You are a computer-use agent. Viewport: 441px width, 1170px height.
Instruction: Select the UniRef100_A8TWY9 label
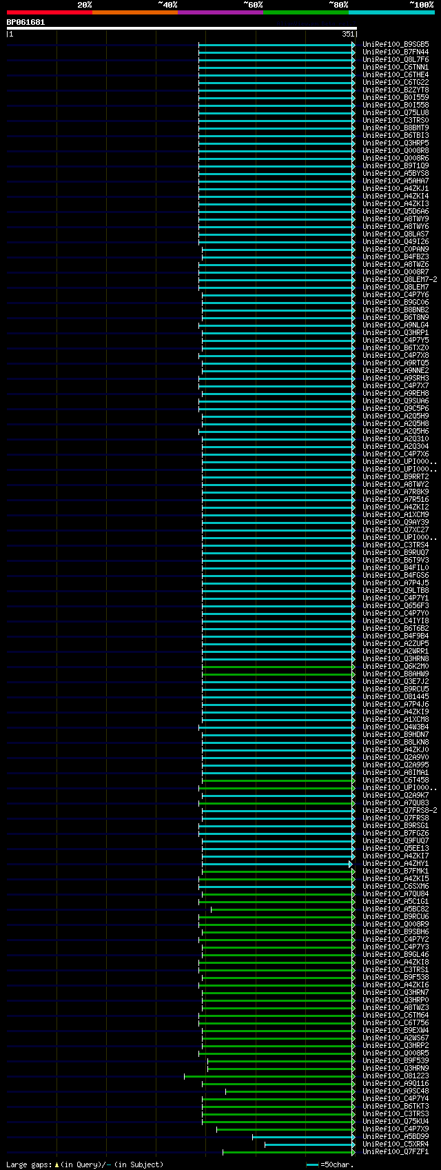[x=396, y=219]
